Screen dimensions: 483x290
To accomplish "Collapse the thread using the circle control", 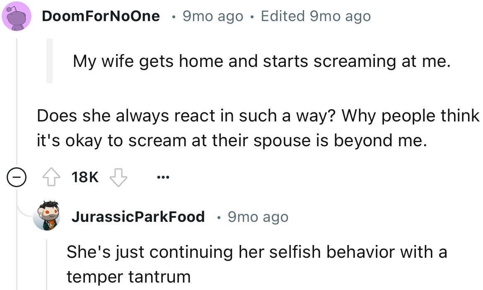I will (16, 177).
